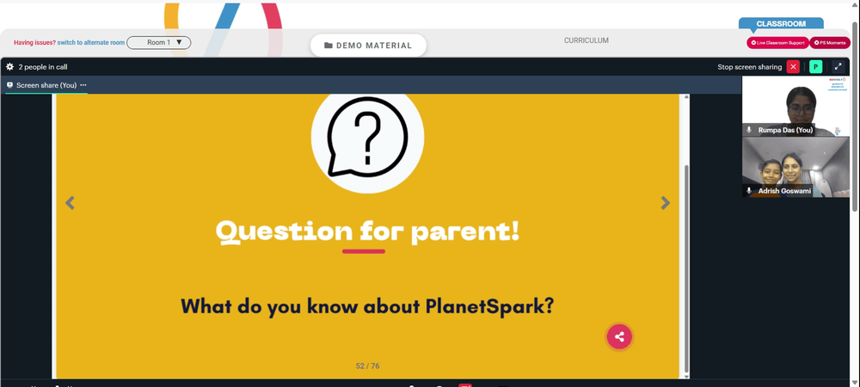Screen dimensions: 860x387
Task: Click the slide scrollbar down arrow
Action: 685,376
